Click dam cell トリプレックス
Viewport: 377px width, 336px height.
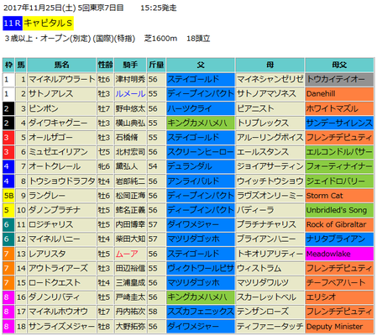[270, 123]
